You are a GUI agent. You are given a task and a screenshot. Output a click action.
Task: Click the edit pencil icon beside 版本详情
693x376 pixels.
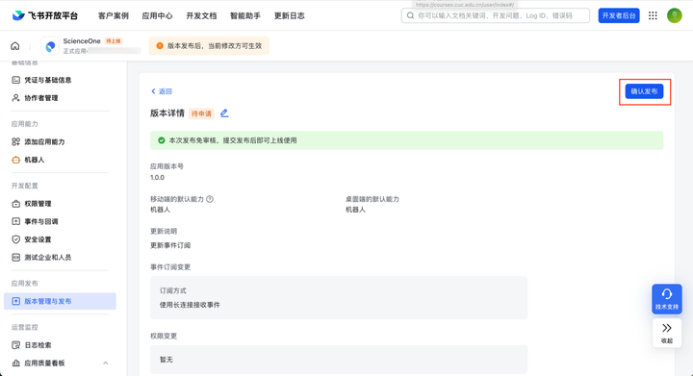[224, 113]
